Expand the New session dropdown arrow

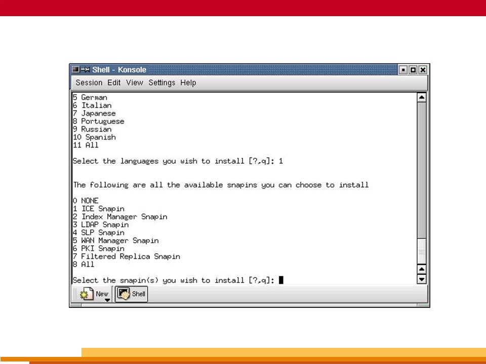[x=107, y=300]
